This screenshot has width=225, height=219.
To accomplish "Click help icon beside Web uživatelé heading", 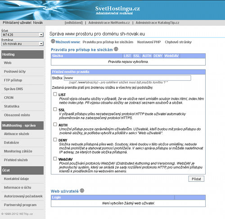I will 82,191.
